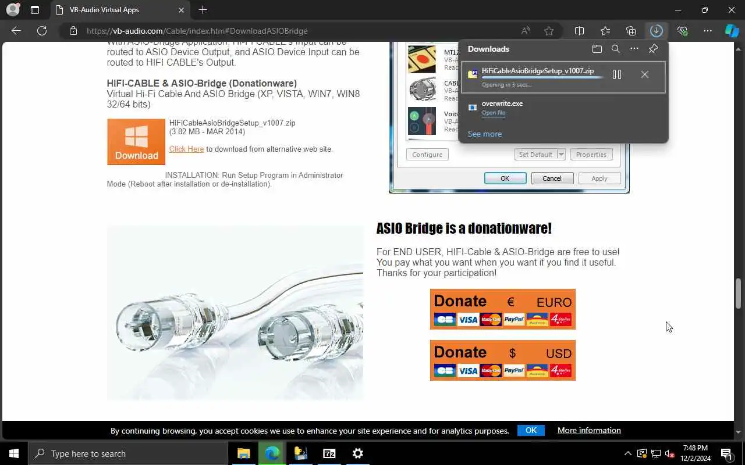This screenshot has height=465, width=745.
Task: Donate in EURO banner
Action: click(x=503, y=309)
